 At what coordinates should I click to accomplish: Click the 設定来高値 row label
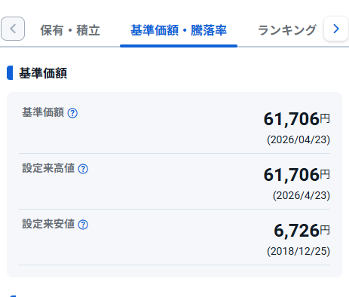[48, 168]
